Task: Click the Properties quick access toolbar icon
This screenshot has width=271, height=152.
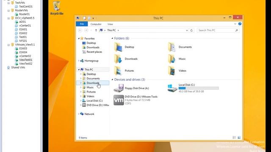Action: [x=84, y=18]
